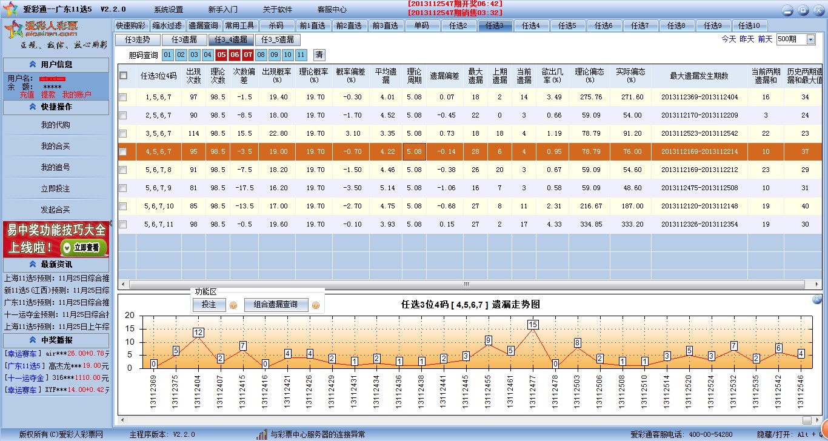
Task: Click the 昨天 link
Action: click(x=747, y=39)
